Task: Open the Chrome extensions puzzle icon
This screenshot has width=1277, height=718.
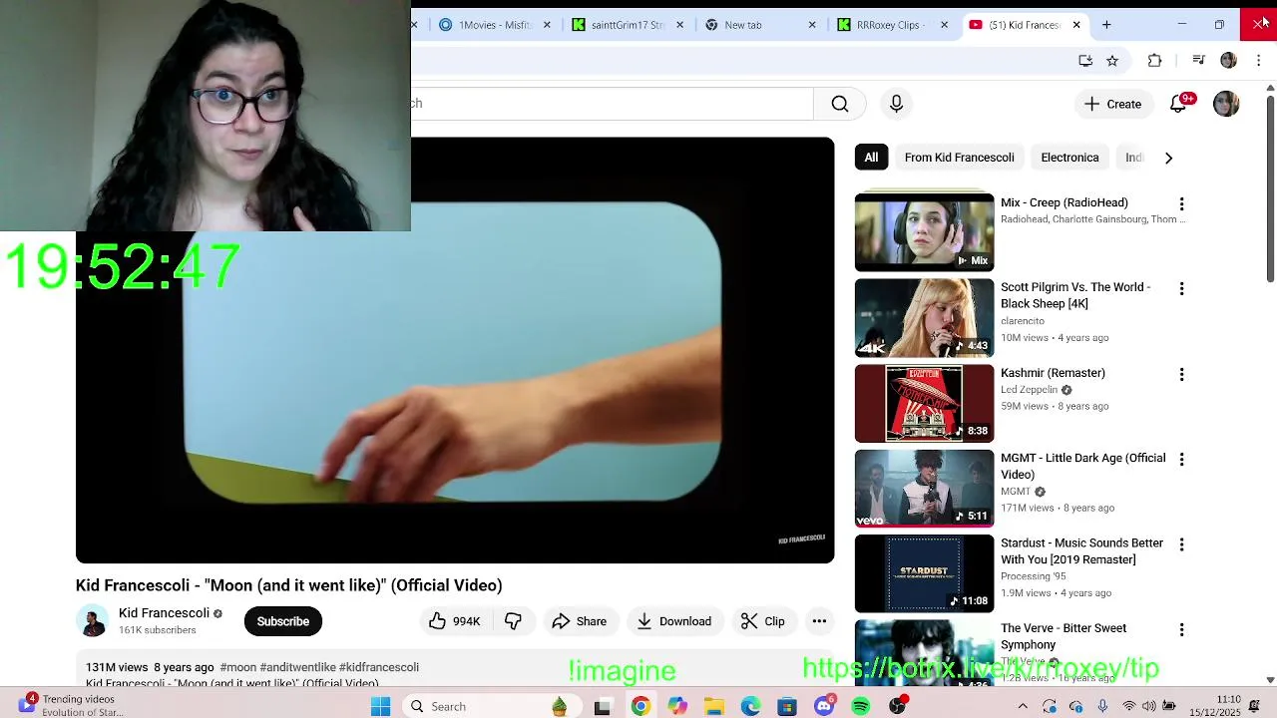Action: click(x=1154, y=61)
